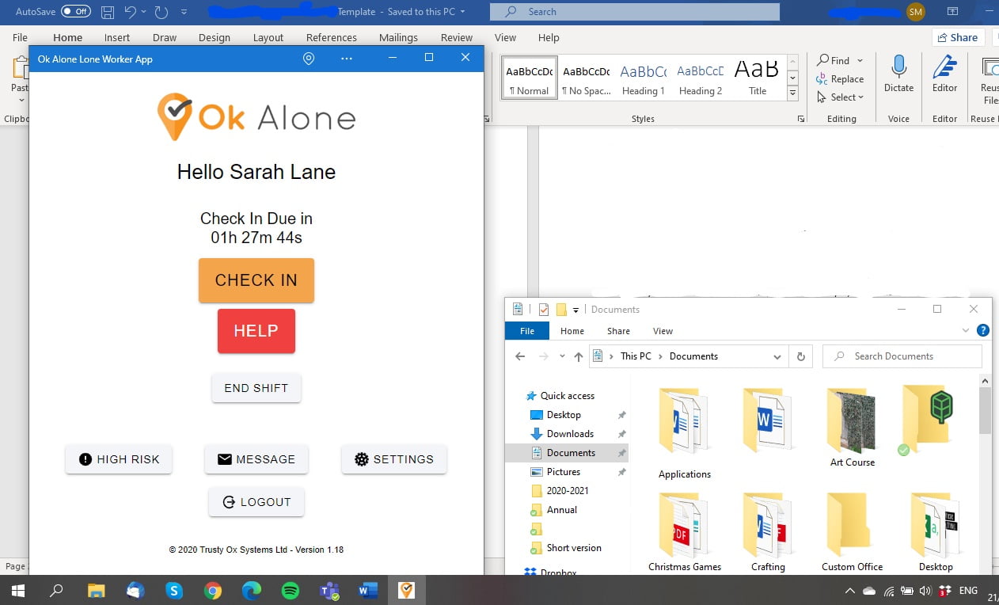999x605 pixels.
Task: Click the orange CHECK IN button
Action: tap(256, 280)
